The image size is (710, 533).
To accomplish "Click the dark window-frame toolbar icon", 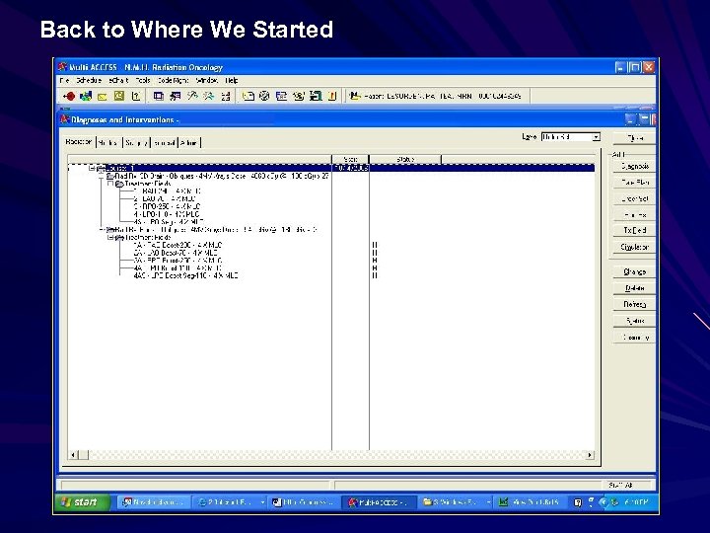I will [158, 96].
